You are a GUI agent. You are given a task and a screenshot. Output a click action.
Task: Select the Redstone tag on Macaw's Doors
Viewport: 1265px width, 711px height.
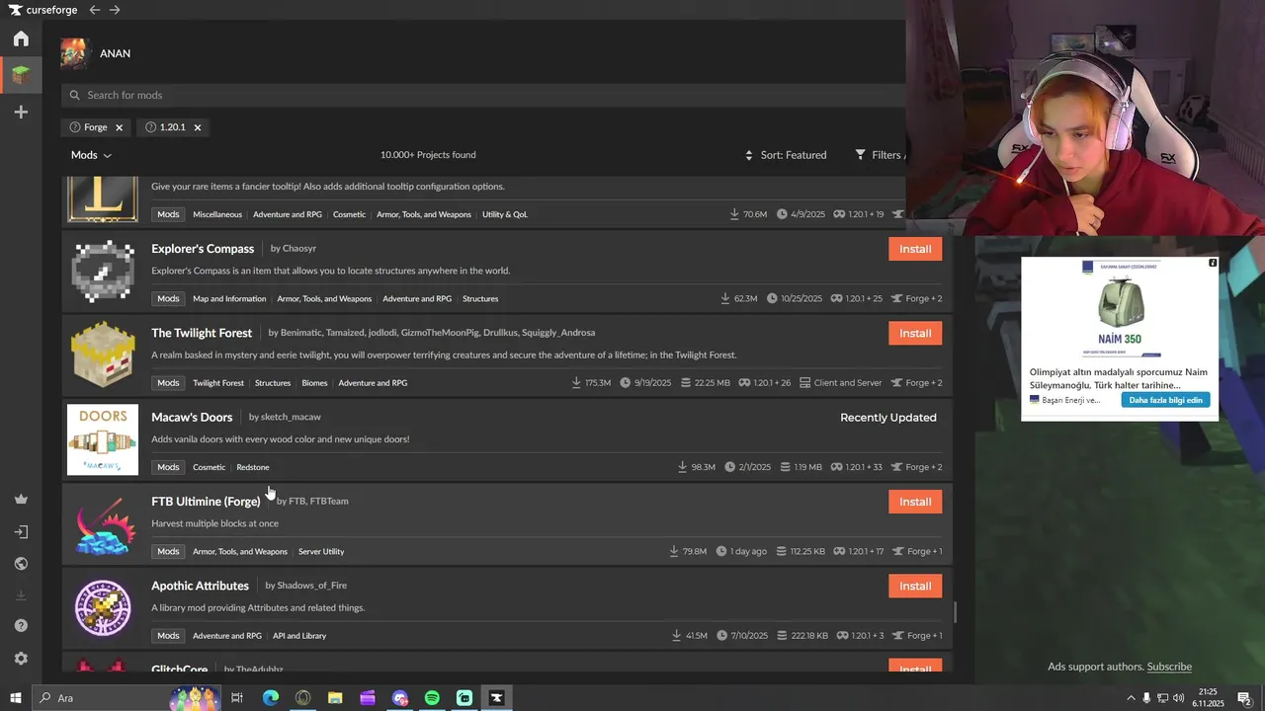click(x=253, y=467)
